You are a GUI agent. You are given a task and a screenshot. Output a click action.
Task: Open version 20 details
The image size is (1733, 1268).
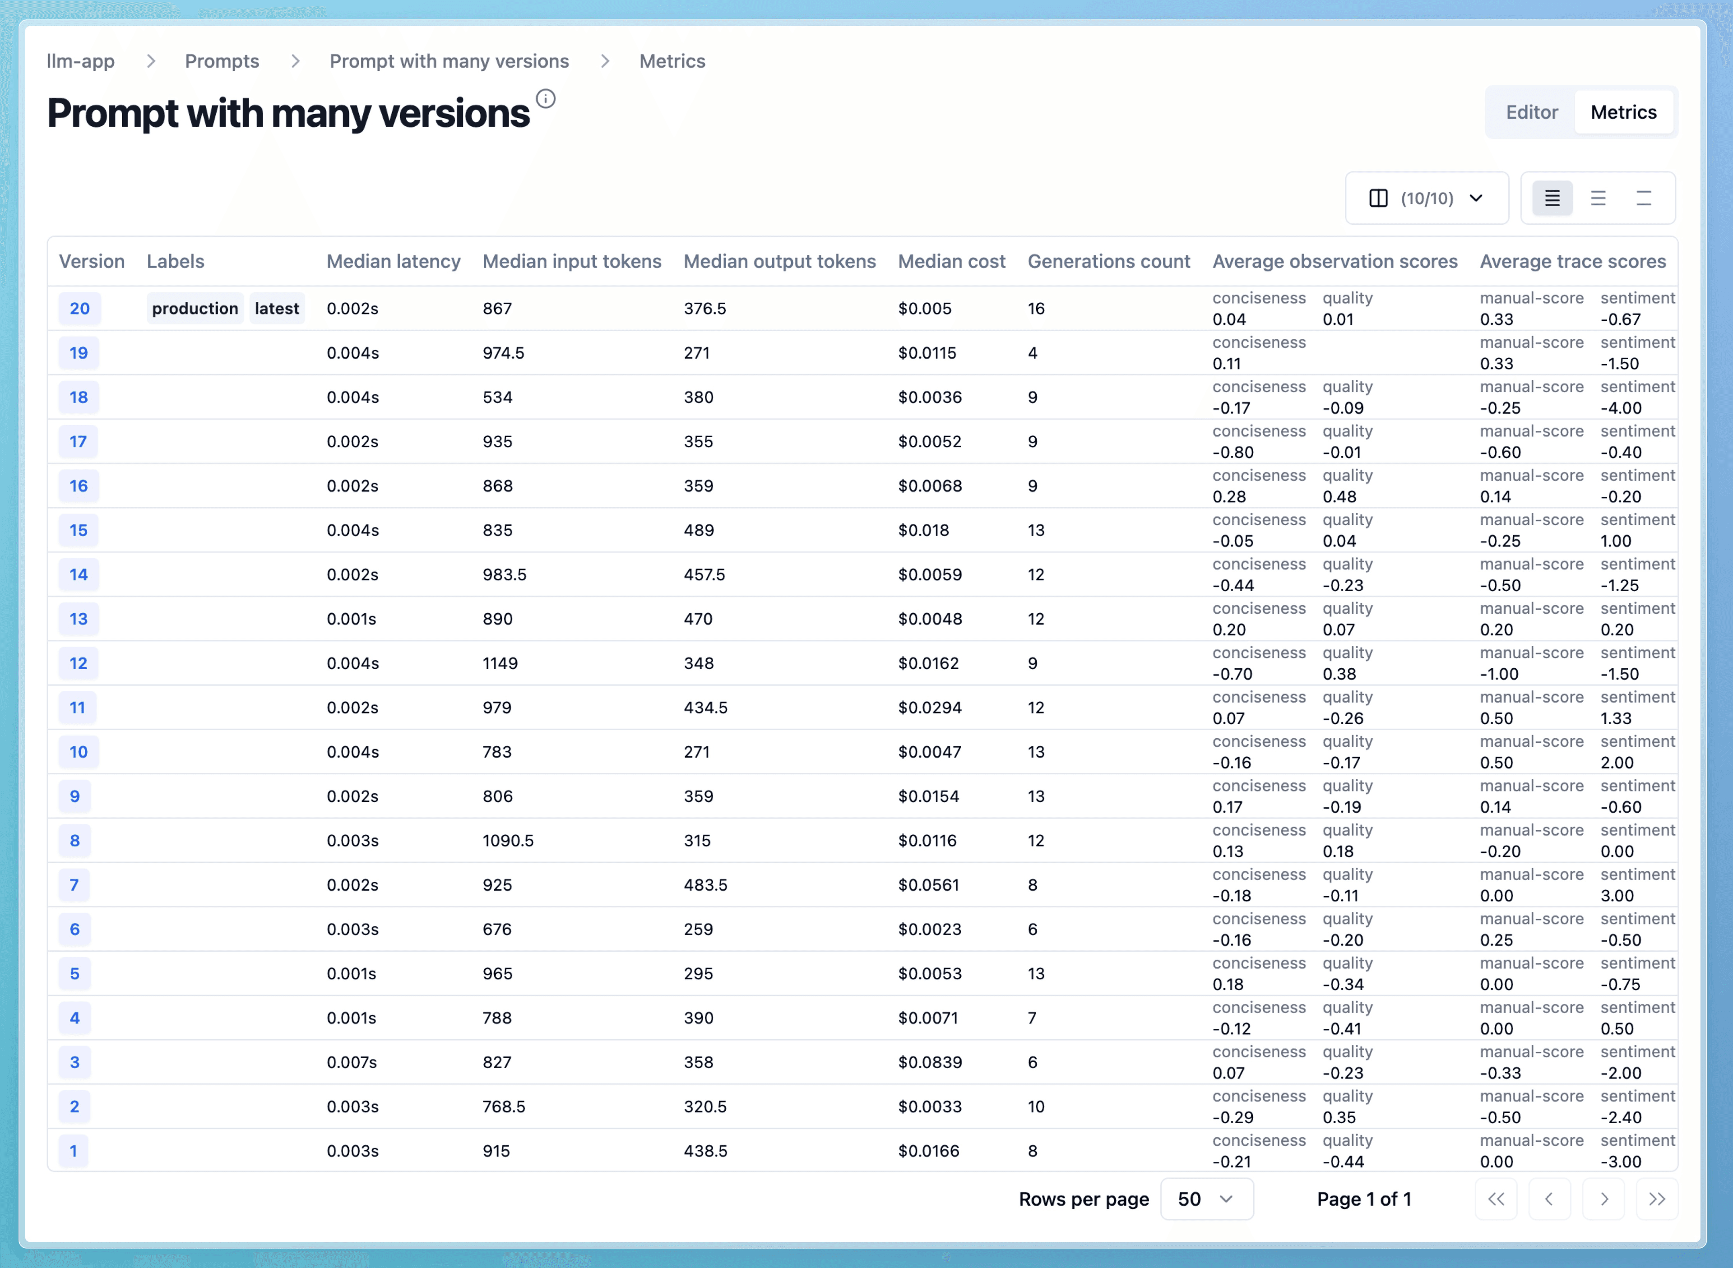click(x=79, y=309)
